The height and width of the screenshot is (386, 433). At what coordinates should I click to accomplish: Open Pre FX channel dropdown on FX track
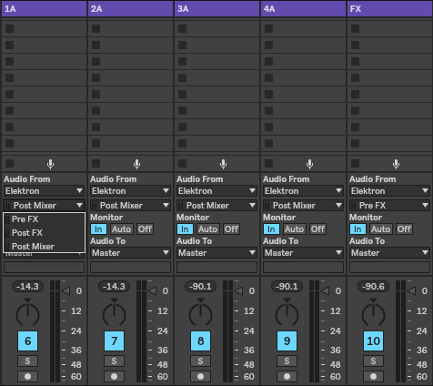(389, 206)
